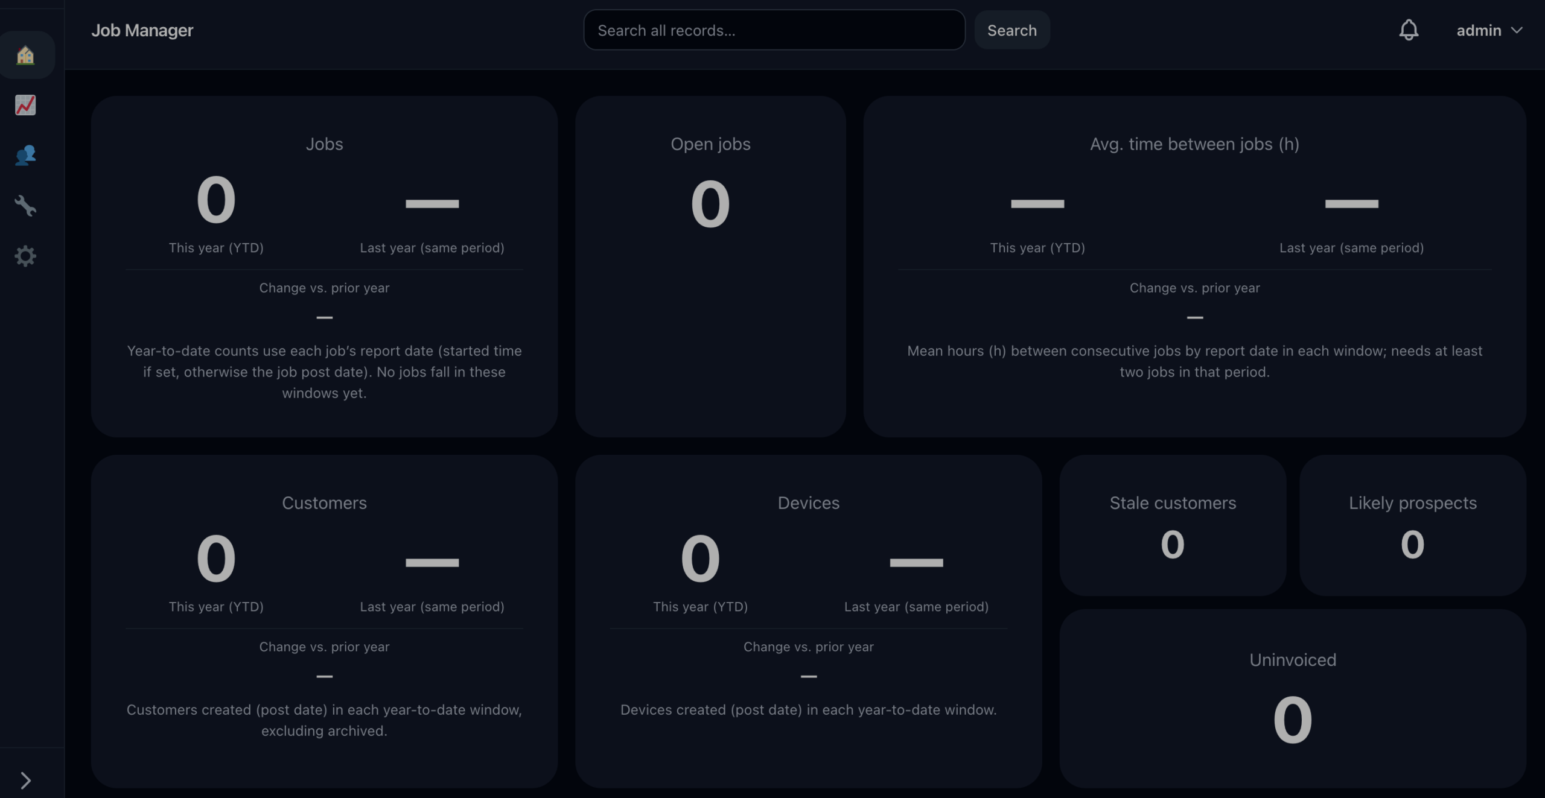Open the reports chart sidebar icon
This screenshot has width=1545, height=798.
tap(25, 105)
